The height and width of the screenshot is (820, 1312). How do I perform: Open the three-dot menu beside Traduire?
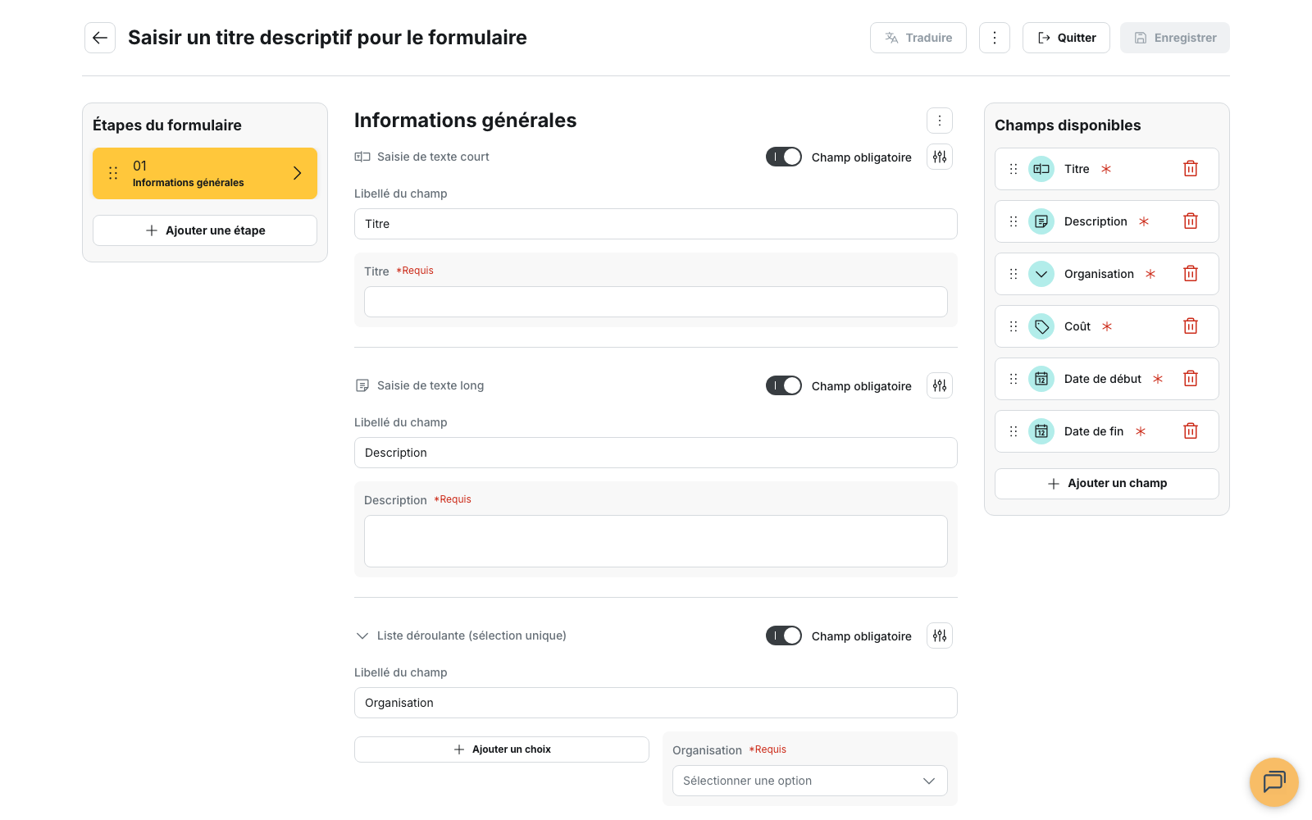(995, 38)
